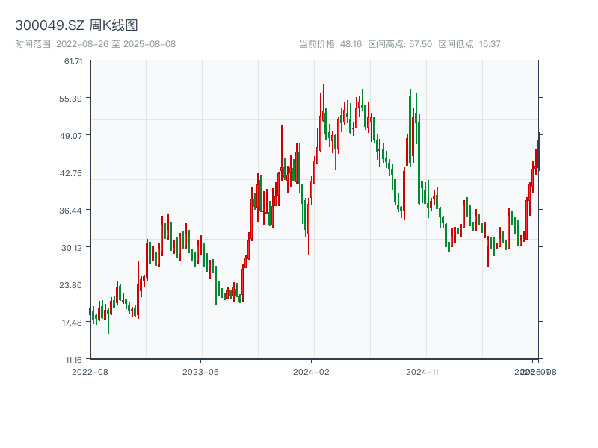
Task: Click the current price value 当前价格: 48.16
Action: pos(330,44)
